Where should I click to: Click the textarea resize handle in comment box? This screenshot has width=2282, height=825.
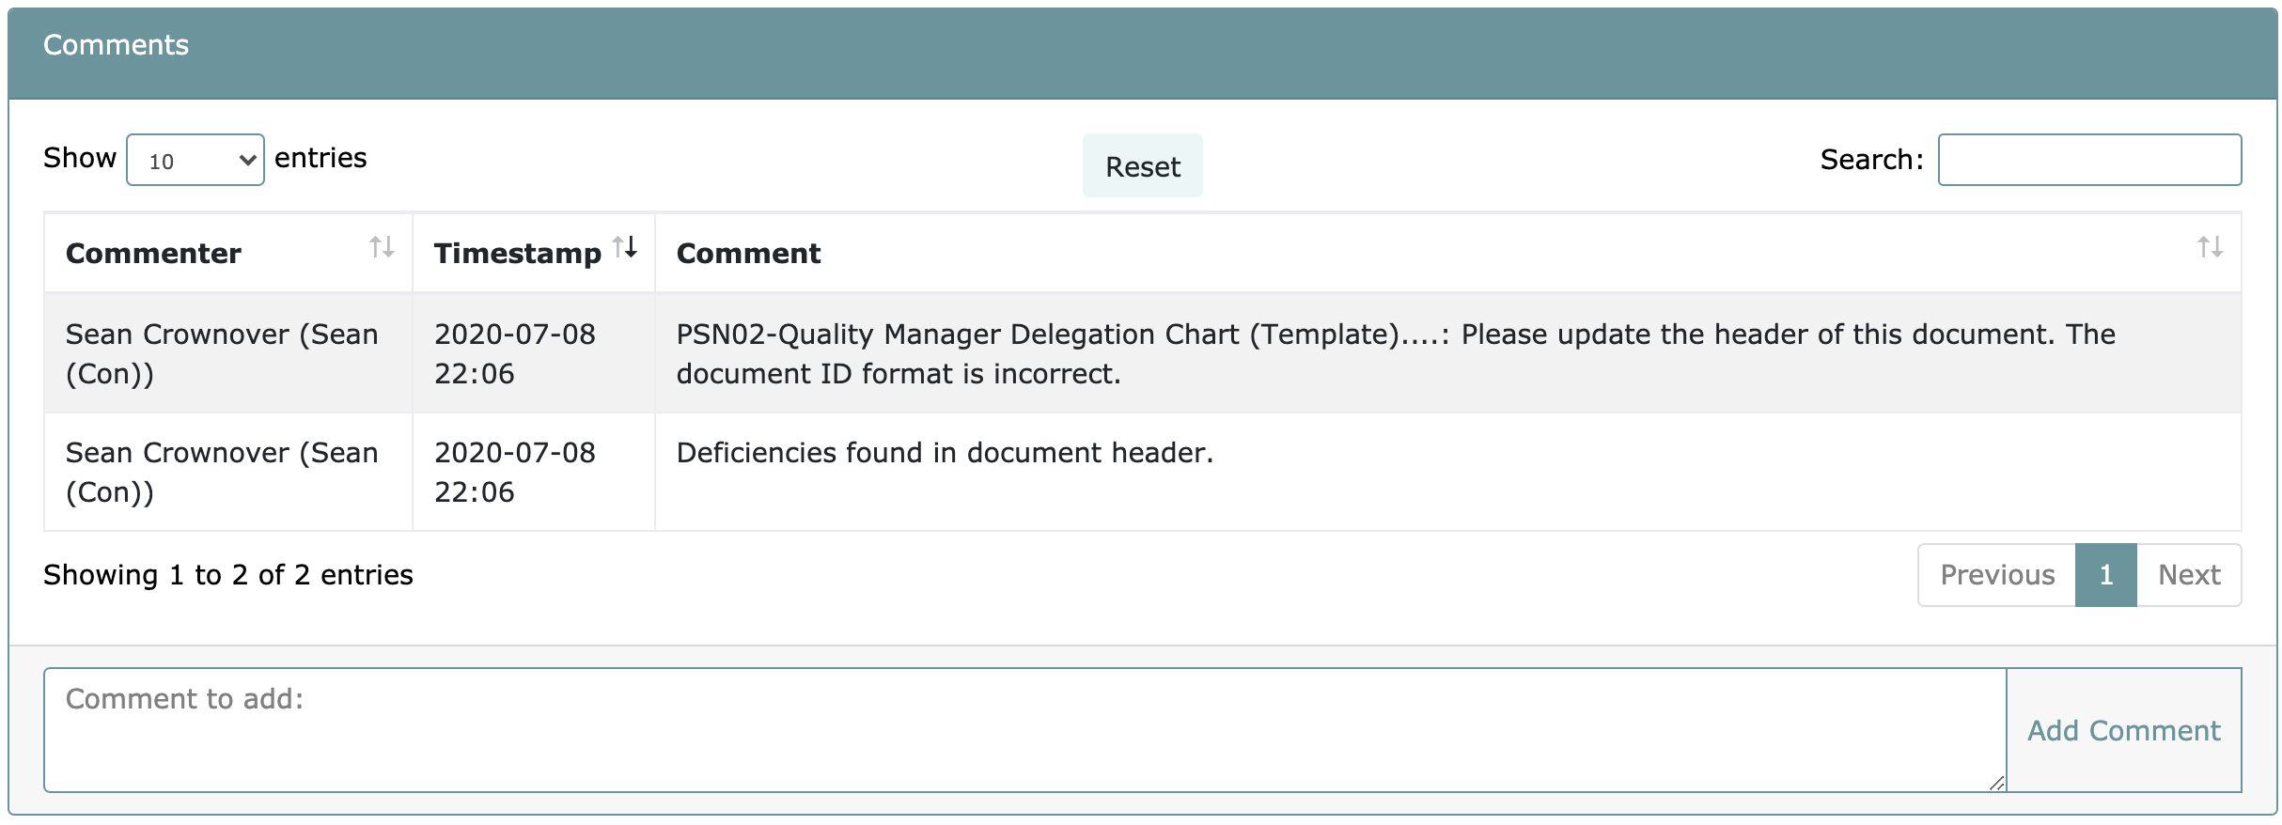(x=1996, y=783)
